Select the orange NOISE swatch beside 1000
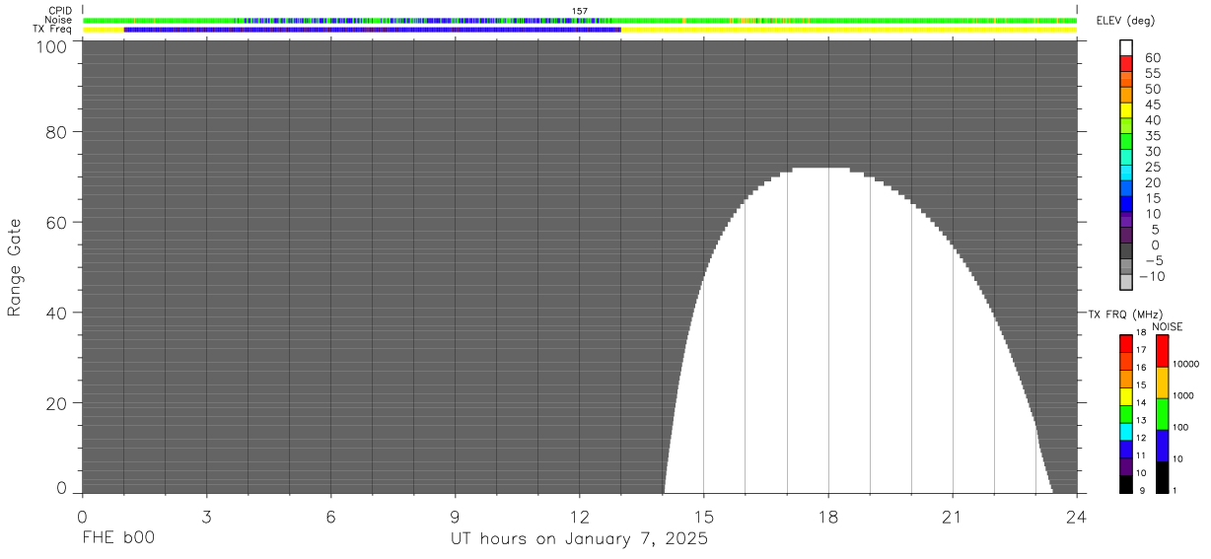The height and width of the screenshot is (559, 1211). pos(1162,383)
